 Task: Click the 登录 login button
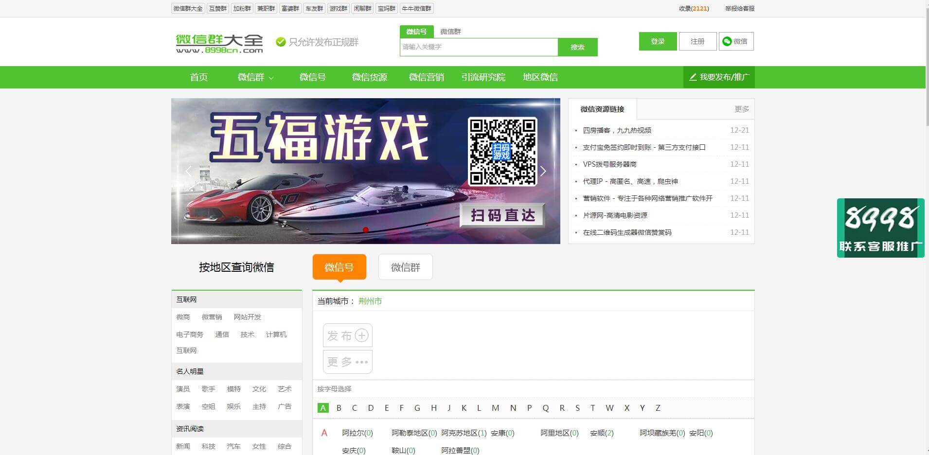[x=658, y=41]
